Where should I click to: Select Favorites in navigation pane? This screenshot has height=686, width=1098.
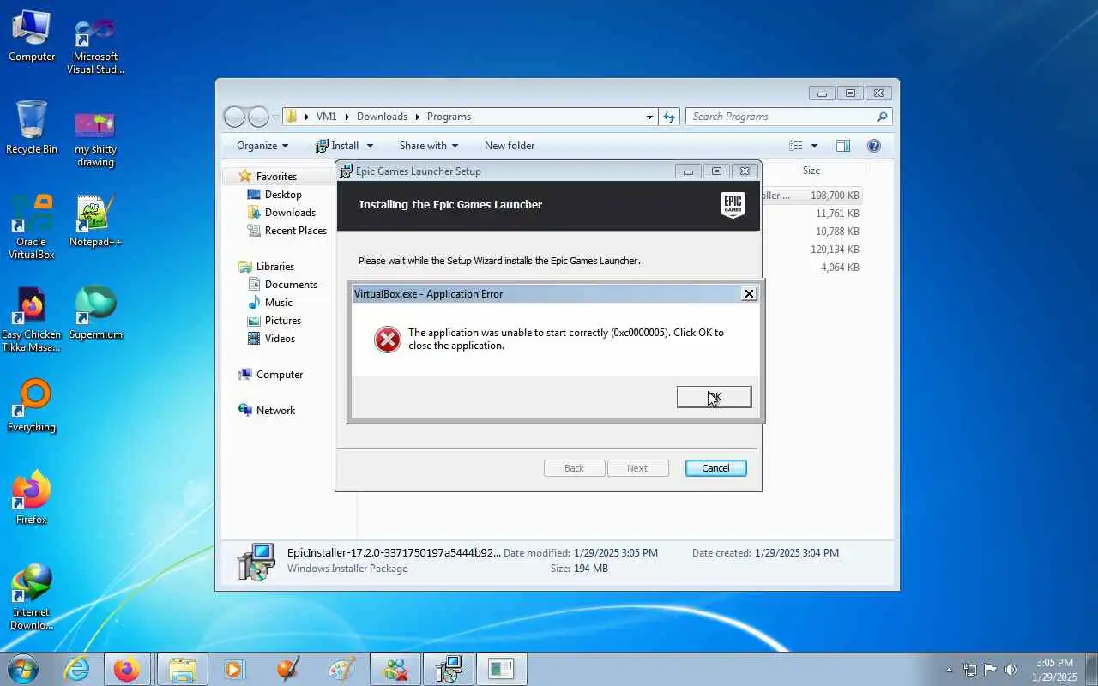click(x=276, y=176)
